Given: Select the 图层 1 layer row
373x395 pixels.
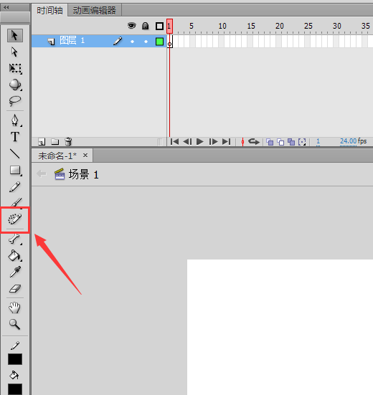Looking at the screenshot, I should click(99, 42).
